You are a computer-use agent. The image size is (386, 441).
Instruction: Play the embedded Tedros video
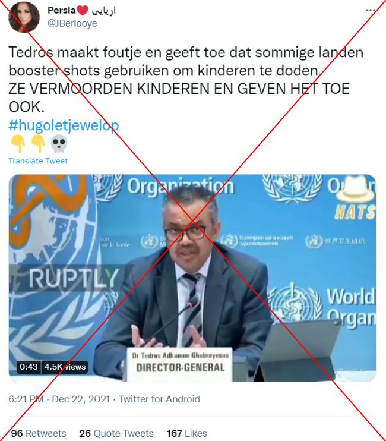(x=192, y=278)
